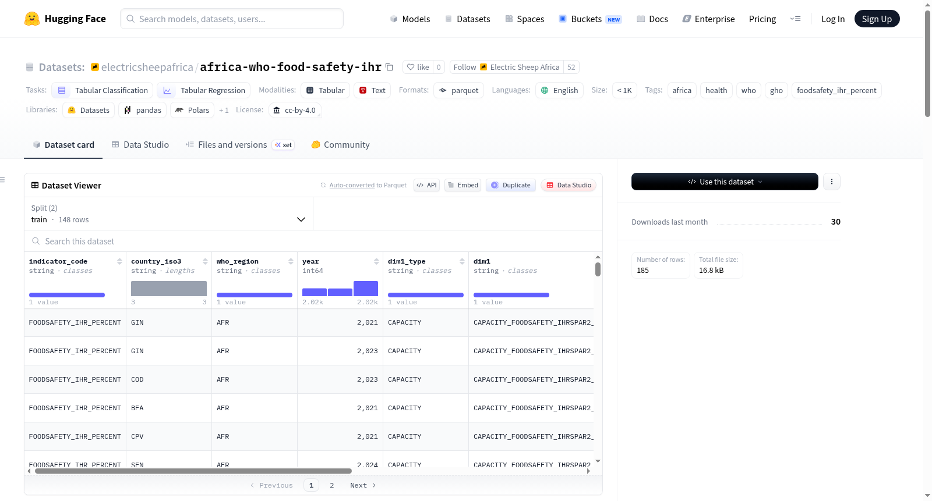
Task: Click the horizontal table scrollbar
Action: click(193, 471)
